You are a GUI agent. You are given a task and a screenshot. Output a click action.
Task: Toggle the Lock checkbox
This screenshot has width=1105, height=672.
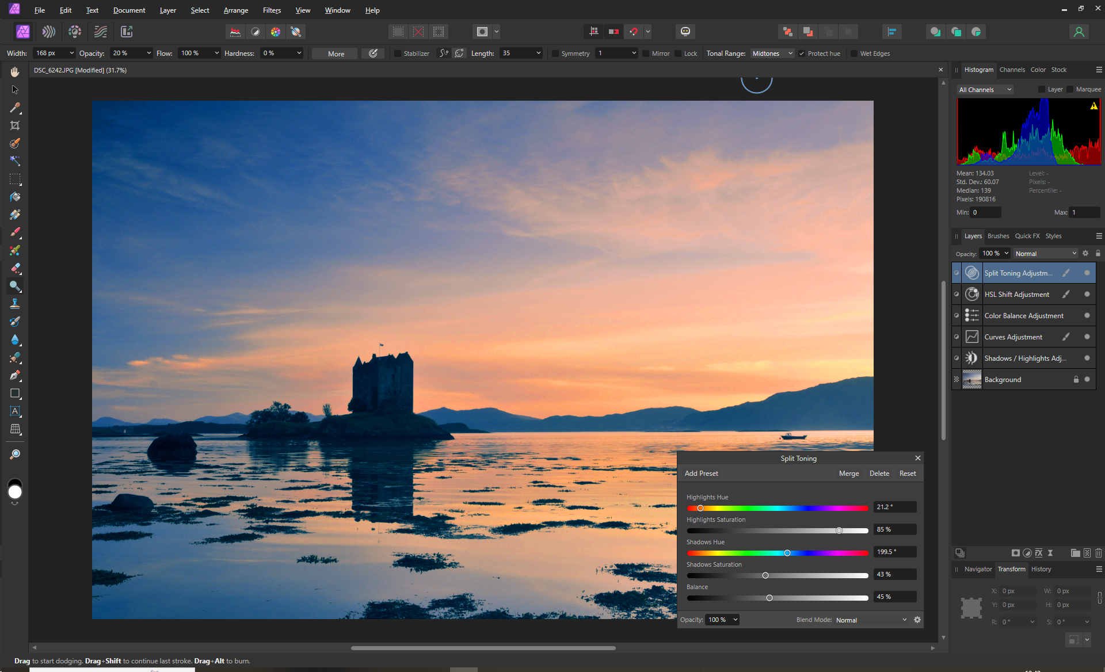678,54
